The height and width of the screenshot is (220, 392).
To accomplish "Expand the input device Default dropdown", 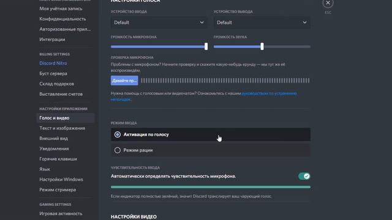I will pos(159,23).
